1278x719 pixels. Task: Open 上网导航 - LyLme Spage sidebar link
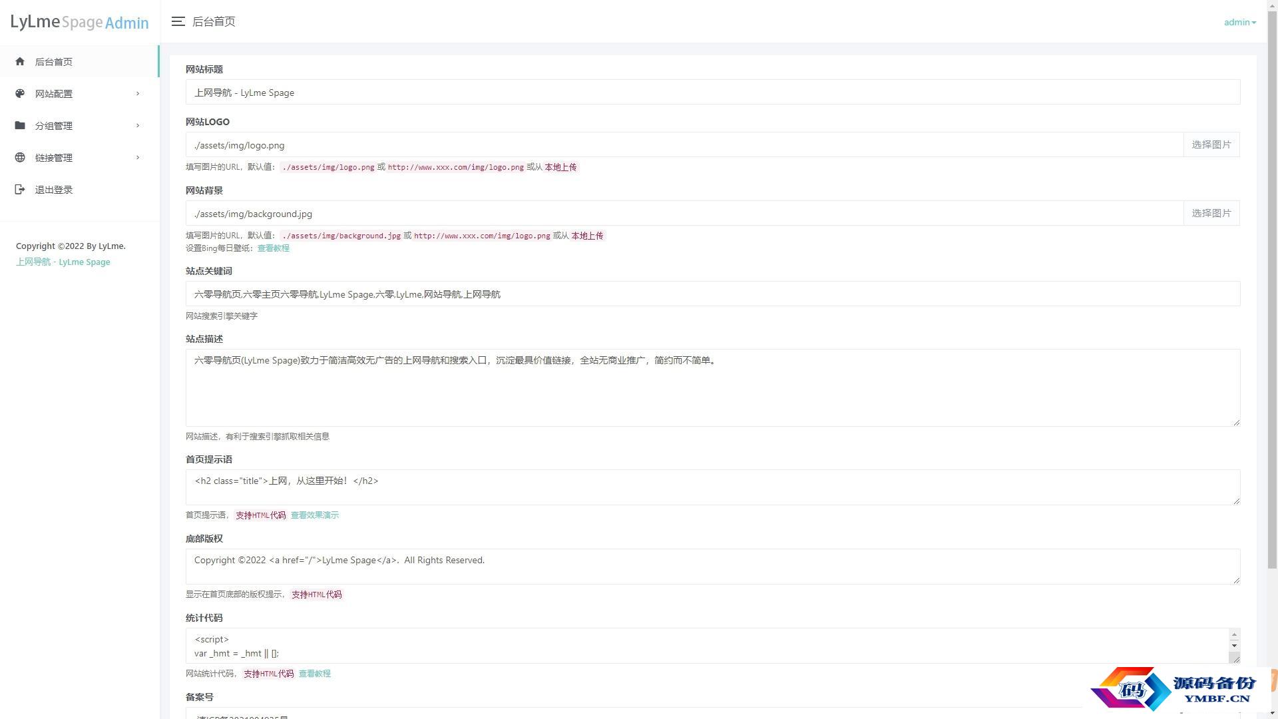click(x=63, y=262)
